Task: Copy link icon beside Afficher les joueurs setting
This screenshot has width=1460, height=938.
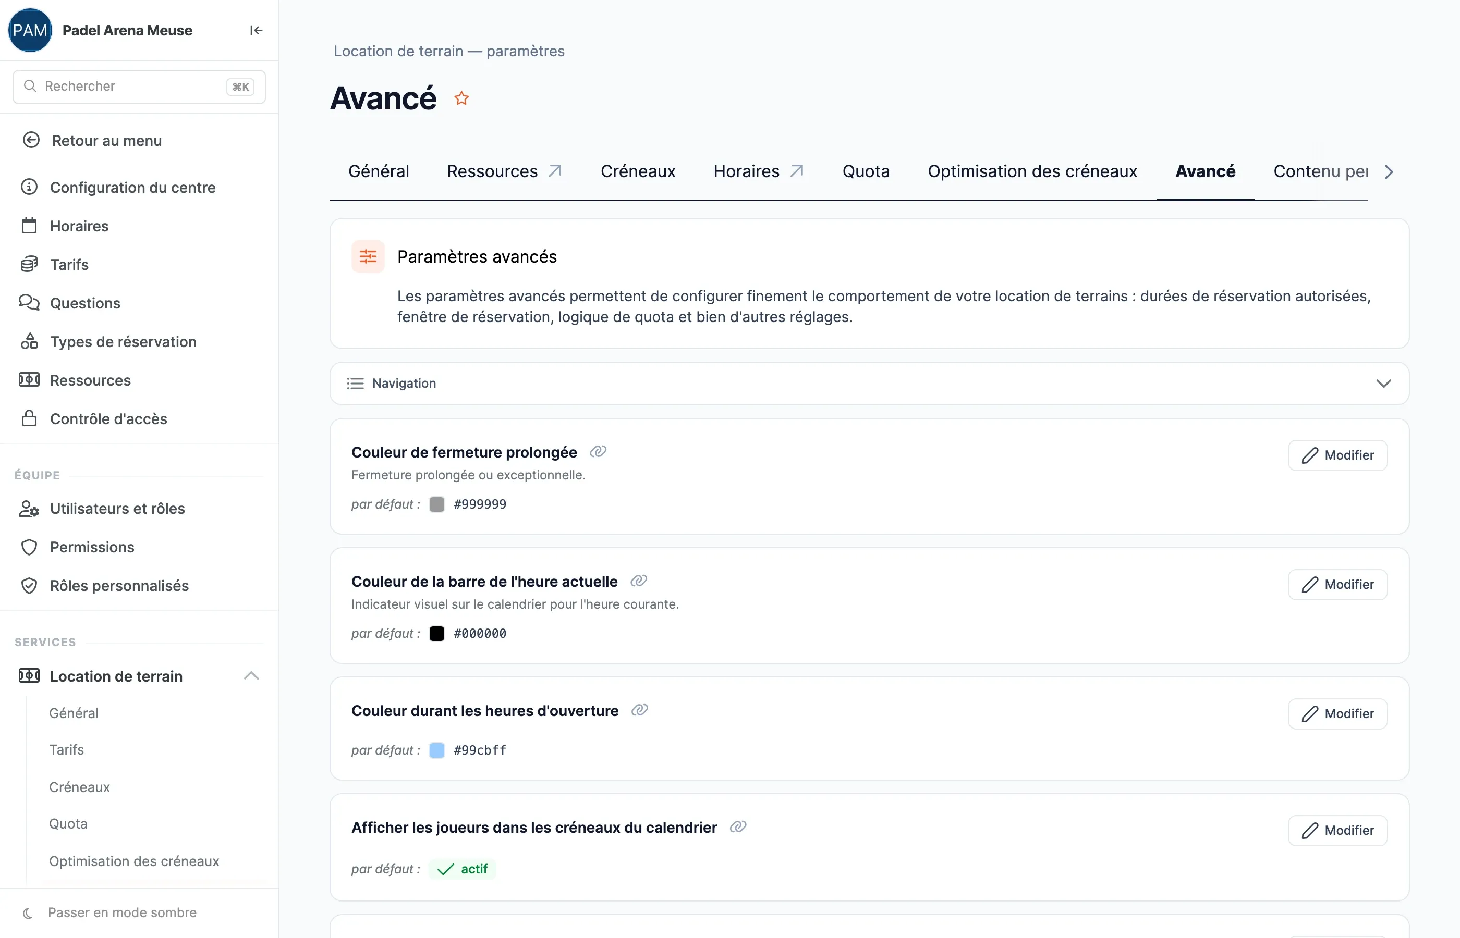Action: 738,826
